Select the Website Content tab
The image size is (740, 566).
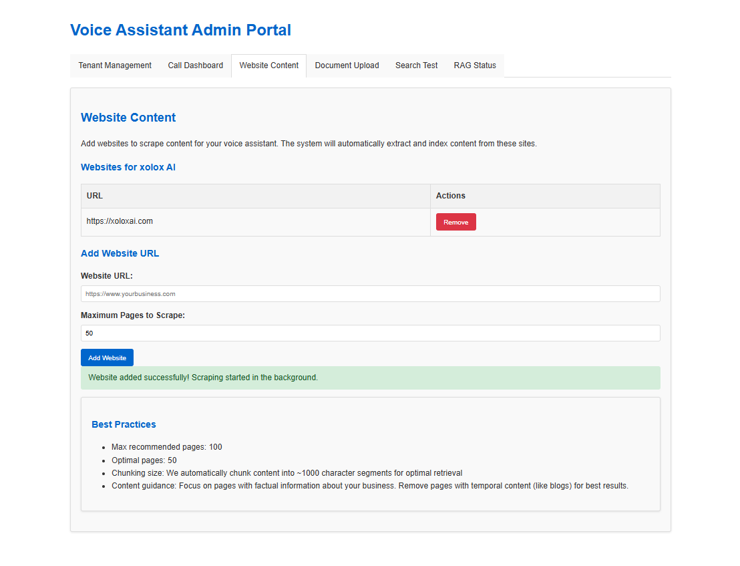pos(268,65)
